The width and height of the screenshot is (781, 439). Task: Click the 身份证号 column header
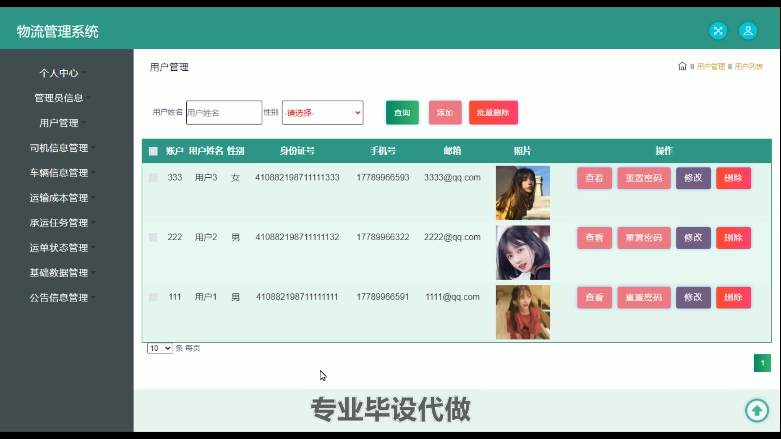[x=297, y=151]
